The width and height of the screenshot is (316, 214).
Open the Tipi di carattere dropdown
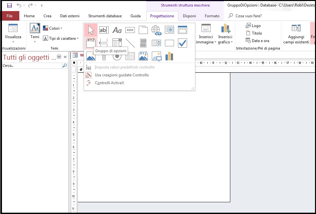click(61, 38)
